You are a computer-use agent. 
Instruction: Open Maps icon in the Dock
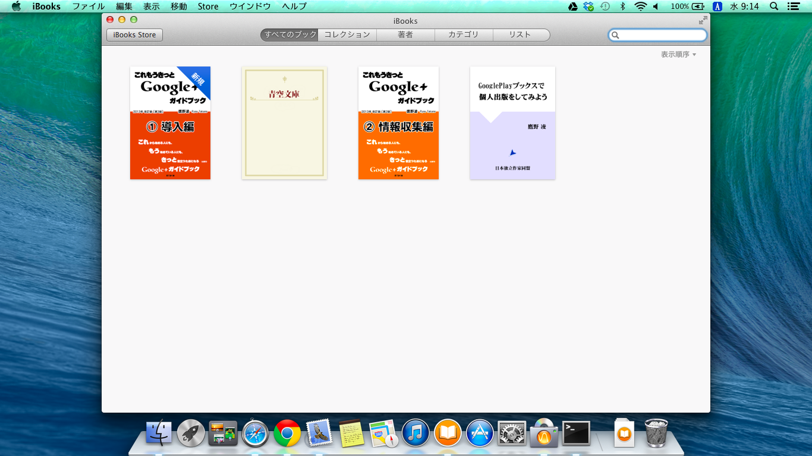383,433
